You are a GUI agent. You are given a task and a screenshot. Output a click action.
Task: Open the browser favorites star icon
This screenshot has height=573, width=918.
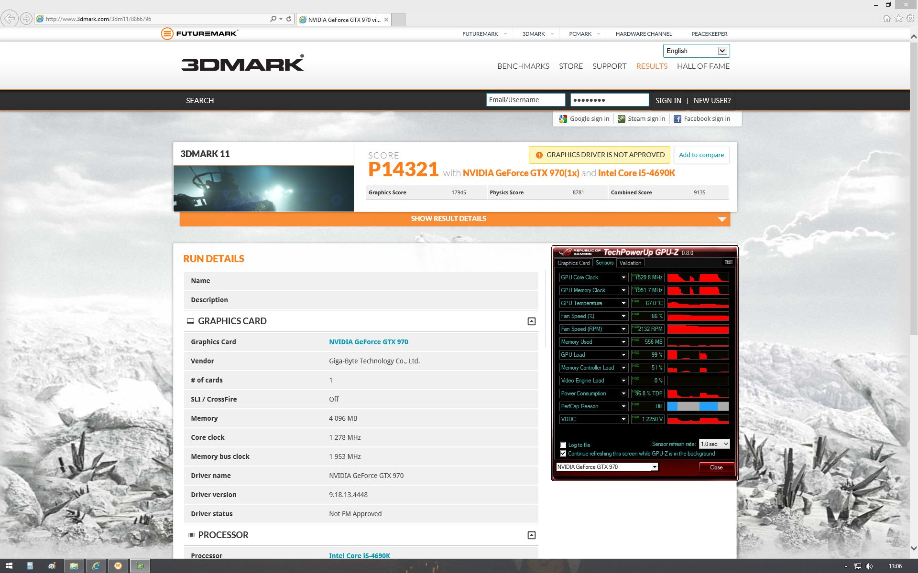tap(898, 19)
